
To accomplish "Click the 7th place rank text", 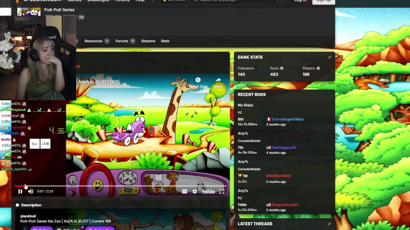I will pyautogui.click(x=241, y=148).
